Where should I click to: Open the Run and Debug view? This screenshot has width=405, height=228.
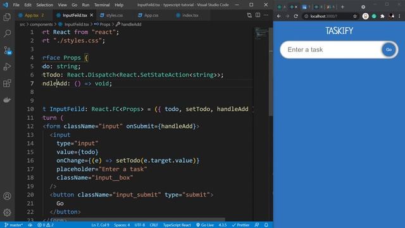pos(7,66)
